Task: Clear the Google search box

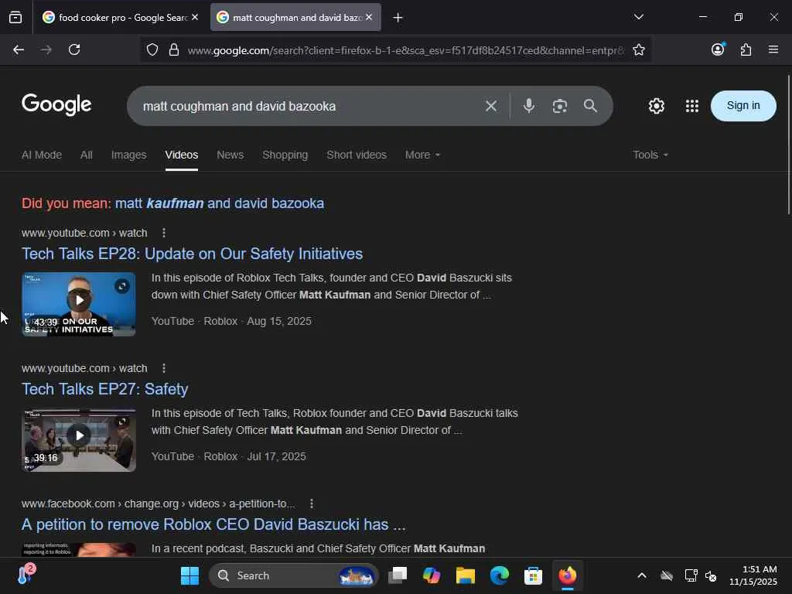Action: tap(490, 106)
